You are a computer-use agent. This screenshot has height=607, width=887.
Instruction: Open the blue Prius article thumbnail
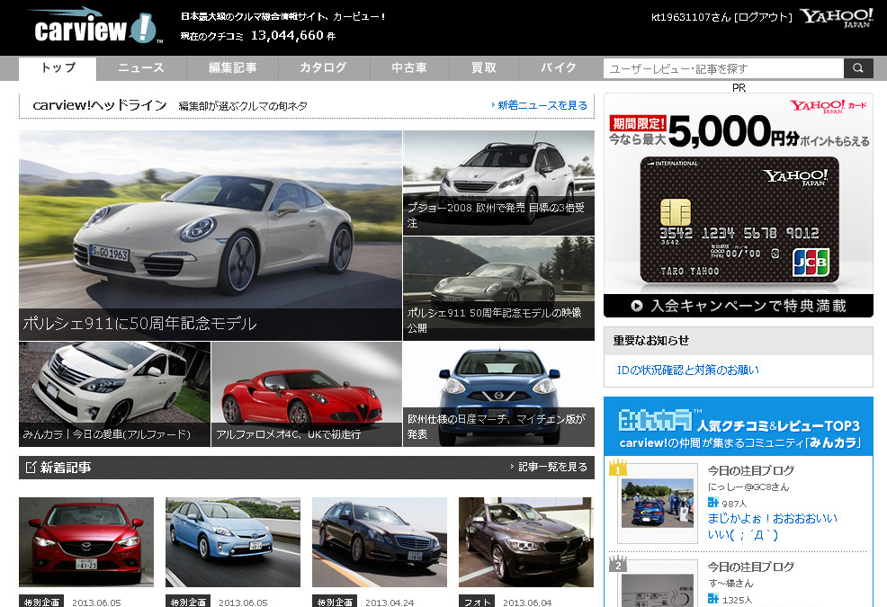233,542
